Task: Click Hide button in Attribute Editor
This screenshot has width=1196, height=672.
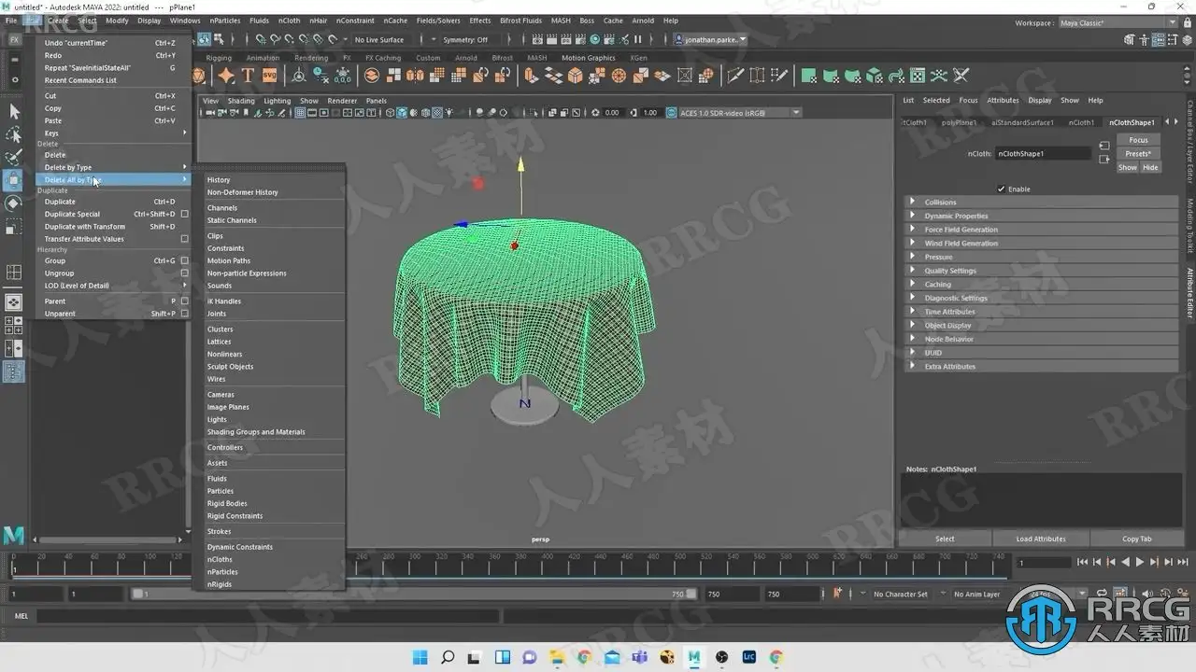Action: pyautogui.click(x=1150, y=167)
